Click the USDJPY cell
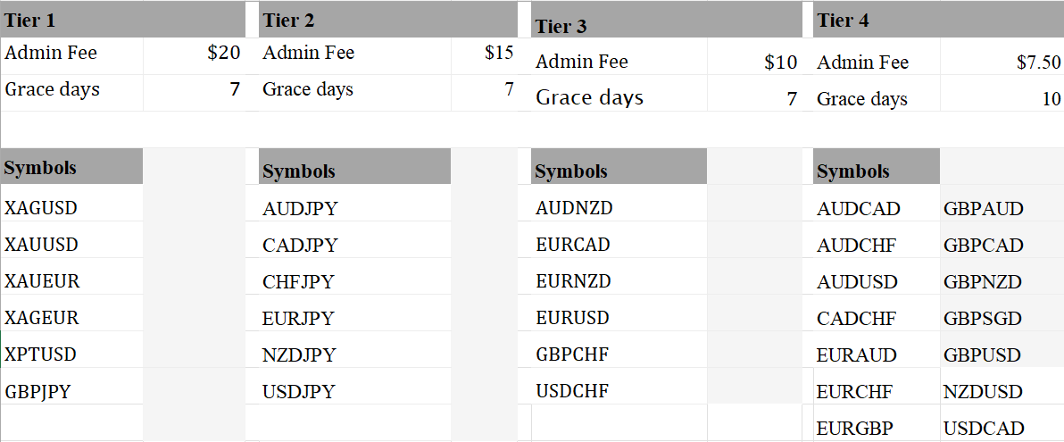 [299, 391]
